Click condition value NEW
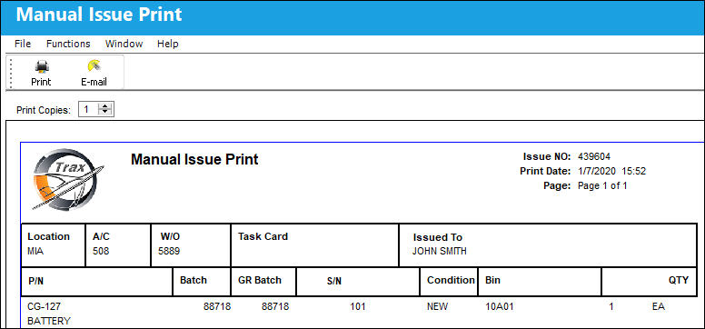This screenshot has width=705, height=329. 438,307
